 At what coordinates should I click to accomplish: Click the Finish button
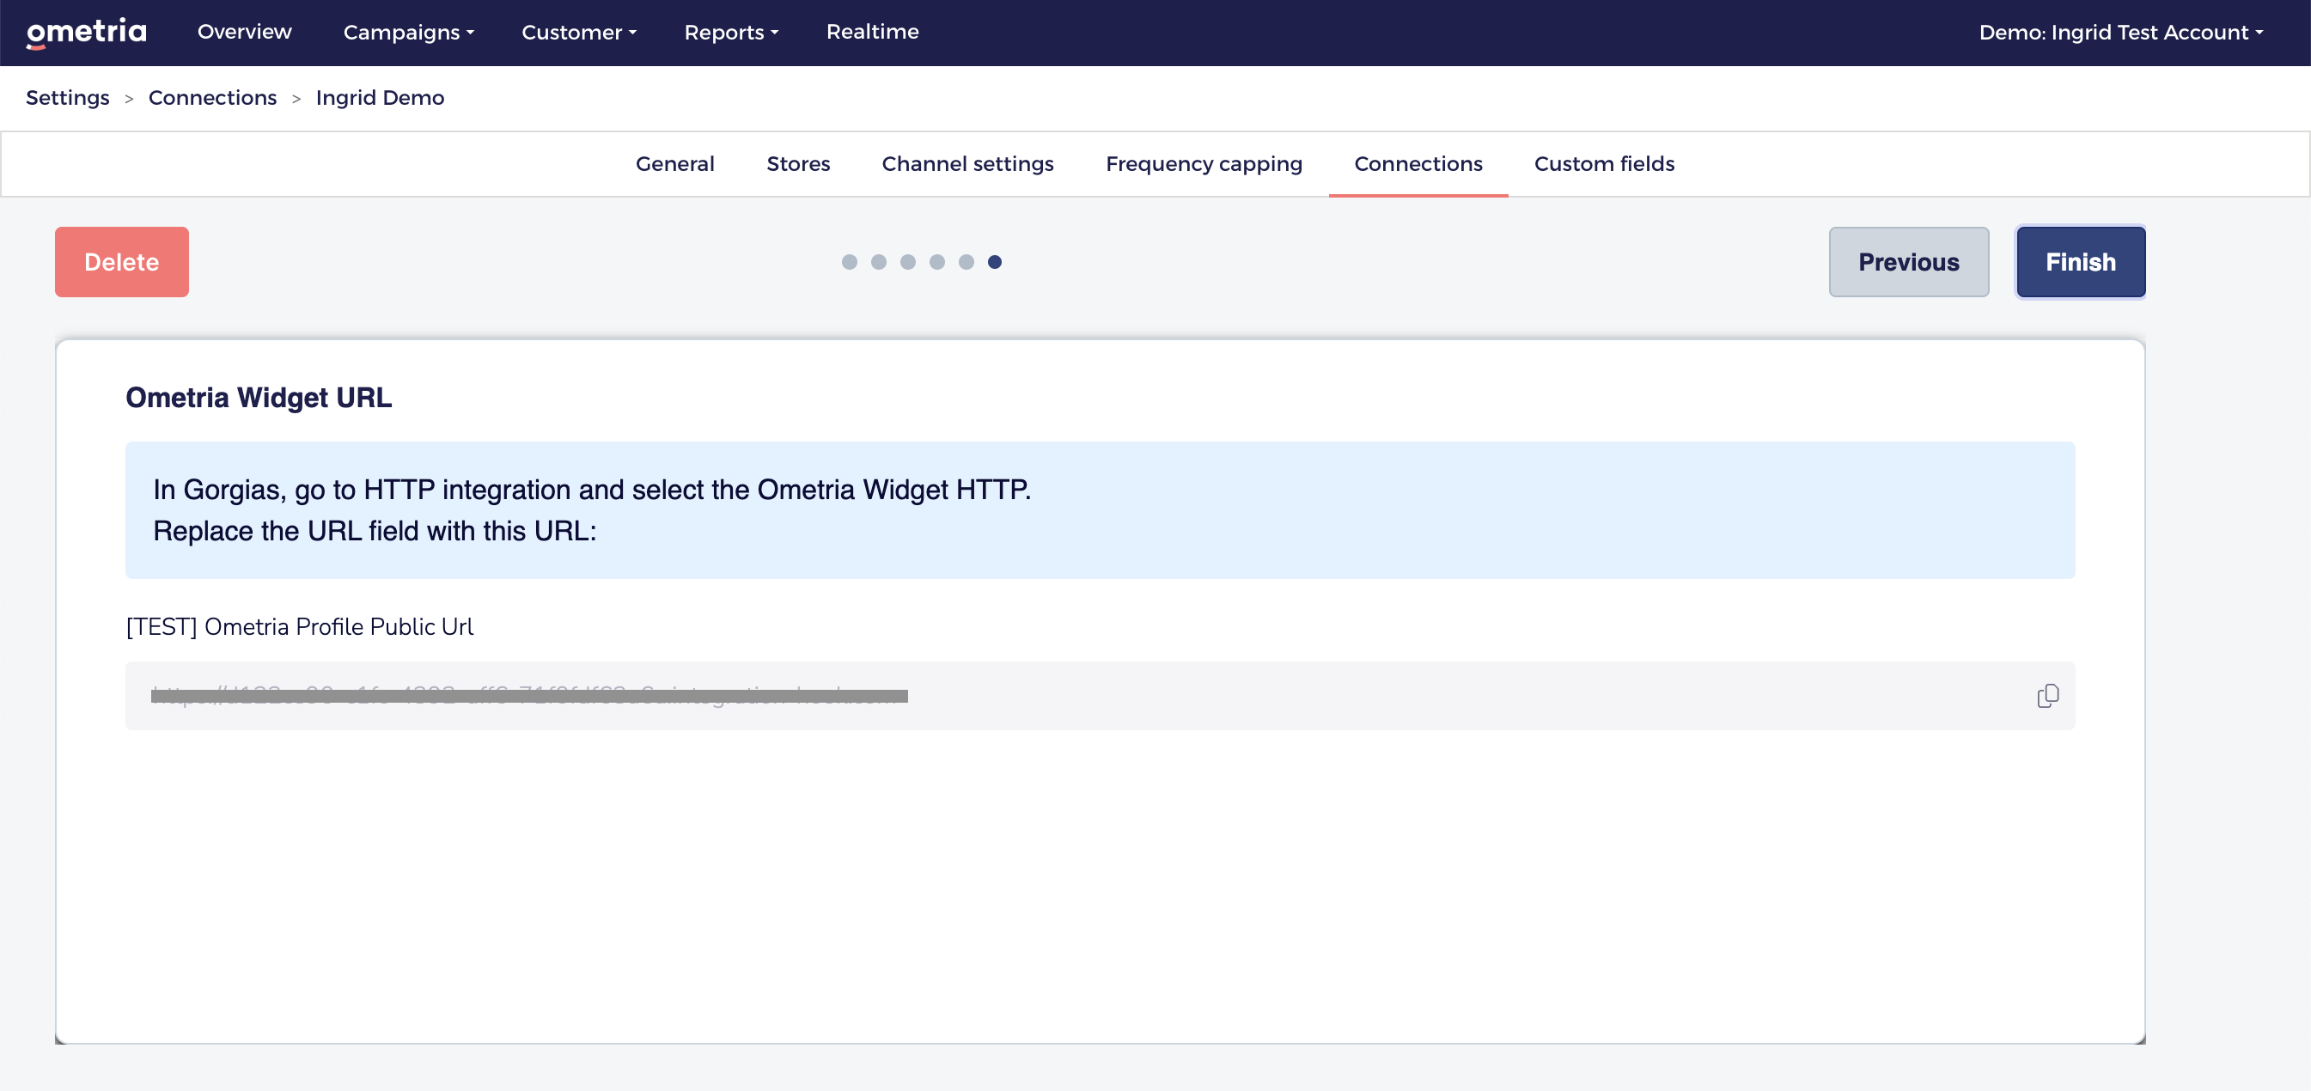[2081, 261]
